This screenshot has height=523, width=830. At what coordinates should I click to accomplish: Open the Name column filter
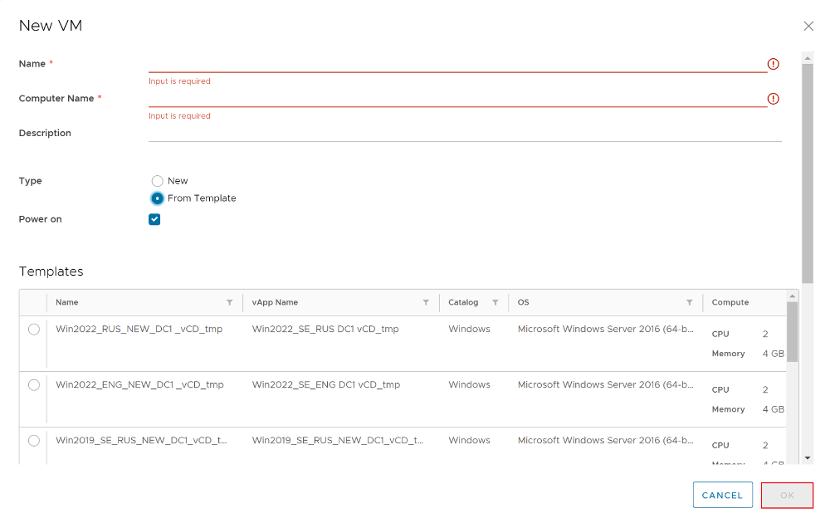(229, 302)
